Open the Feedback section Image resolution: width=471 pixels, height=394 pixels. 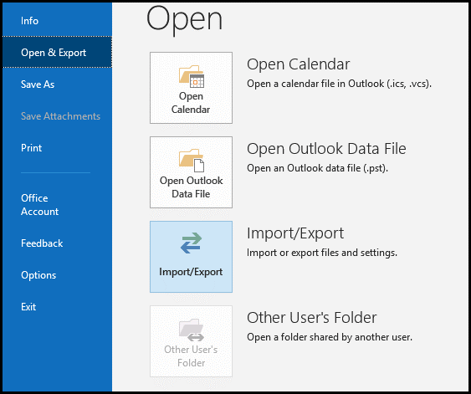pos(42,243)
